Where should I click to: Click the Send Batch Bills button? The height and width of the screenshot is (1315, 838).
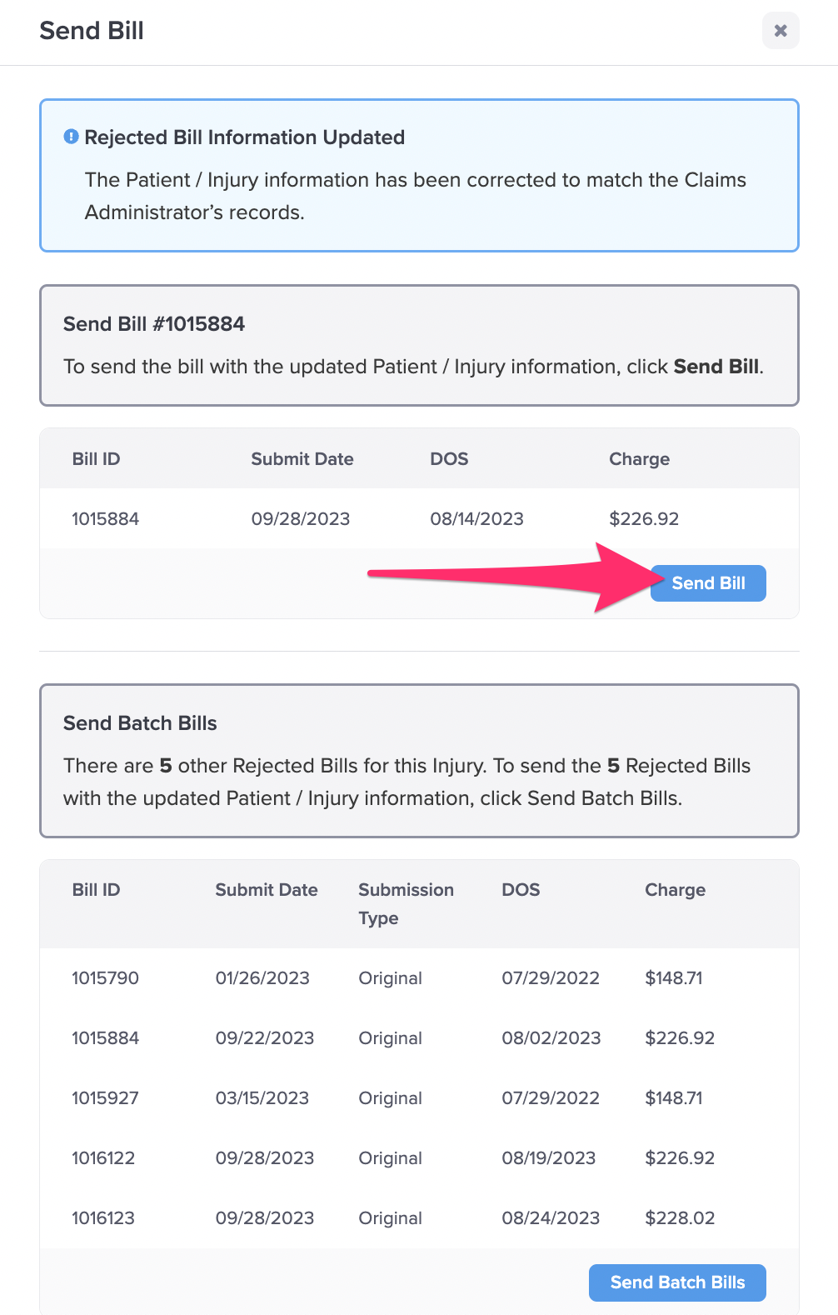pyautogui.click(x=676, y=1282)
